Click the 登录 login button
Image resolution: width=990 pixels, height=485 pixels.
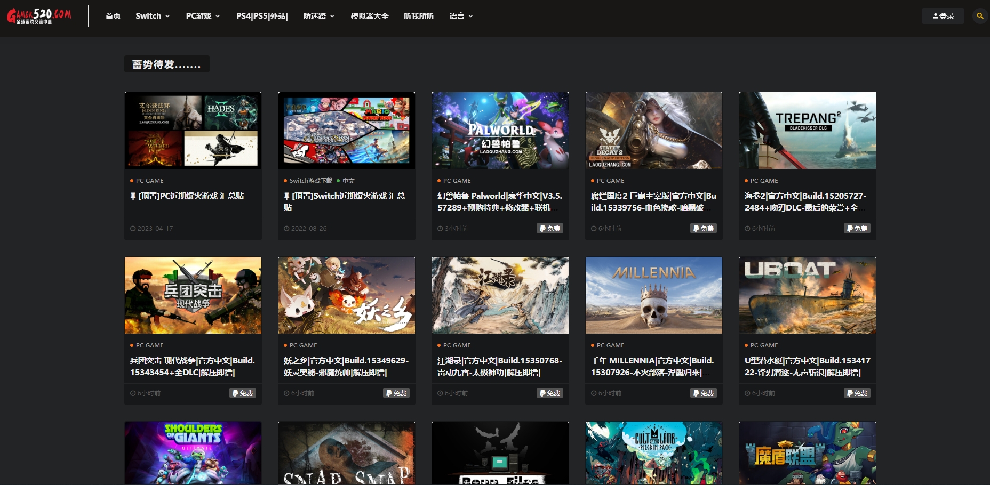[x=943, y=16]
